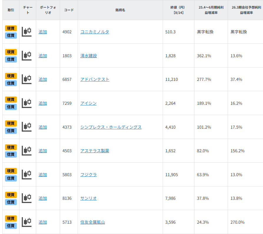
Task: Click 信買 button for 住友金属鉱山
Action: coord(11,226)
